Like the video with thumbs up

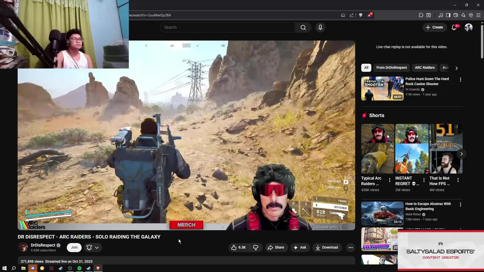[x=239, y=247]
